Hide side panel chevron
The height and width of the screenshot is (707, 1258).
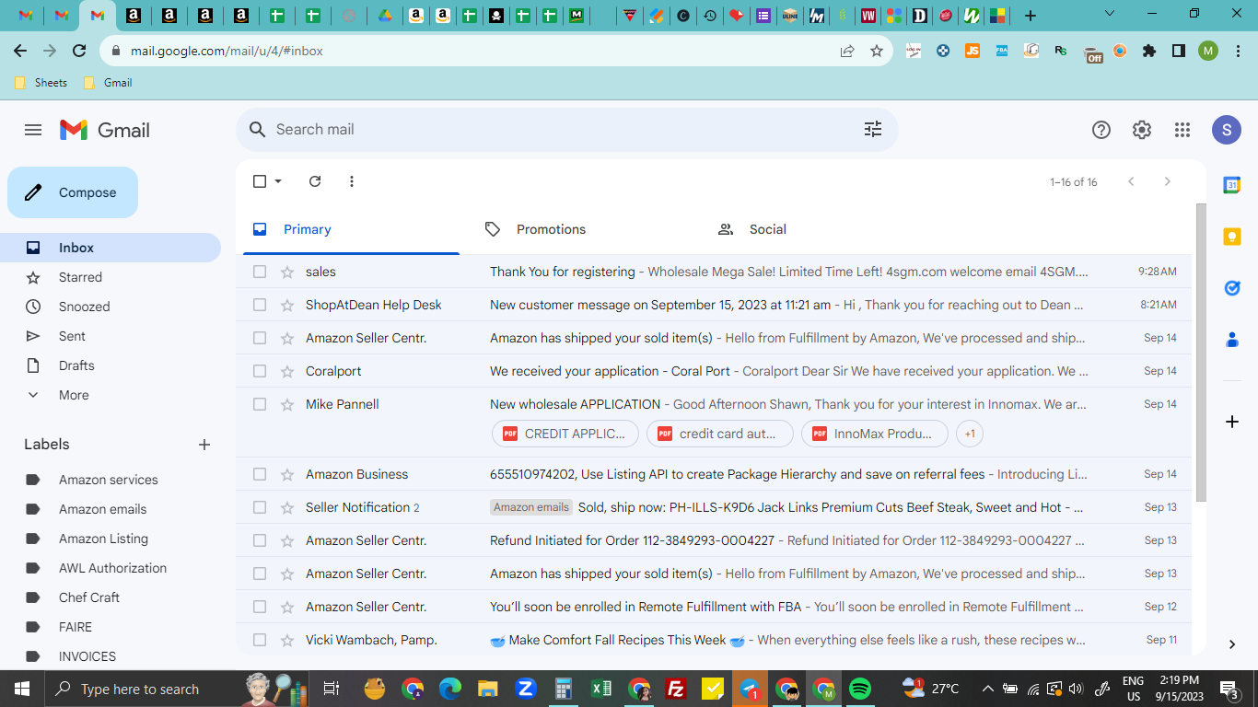[1231, 644]
